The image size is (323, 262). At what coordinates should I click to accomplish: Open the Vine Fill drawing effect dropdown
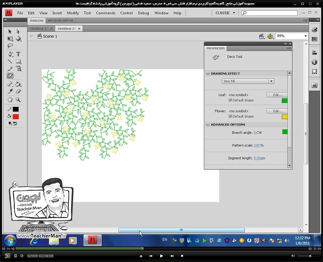click(x=248, y=81)
